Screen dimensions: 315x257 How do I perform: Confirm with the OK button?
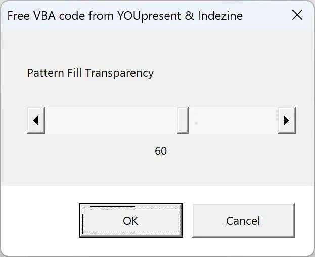click(130, 221)
